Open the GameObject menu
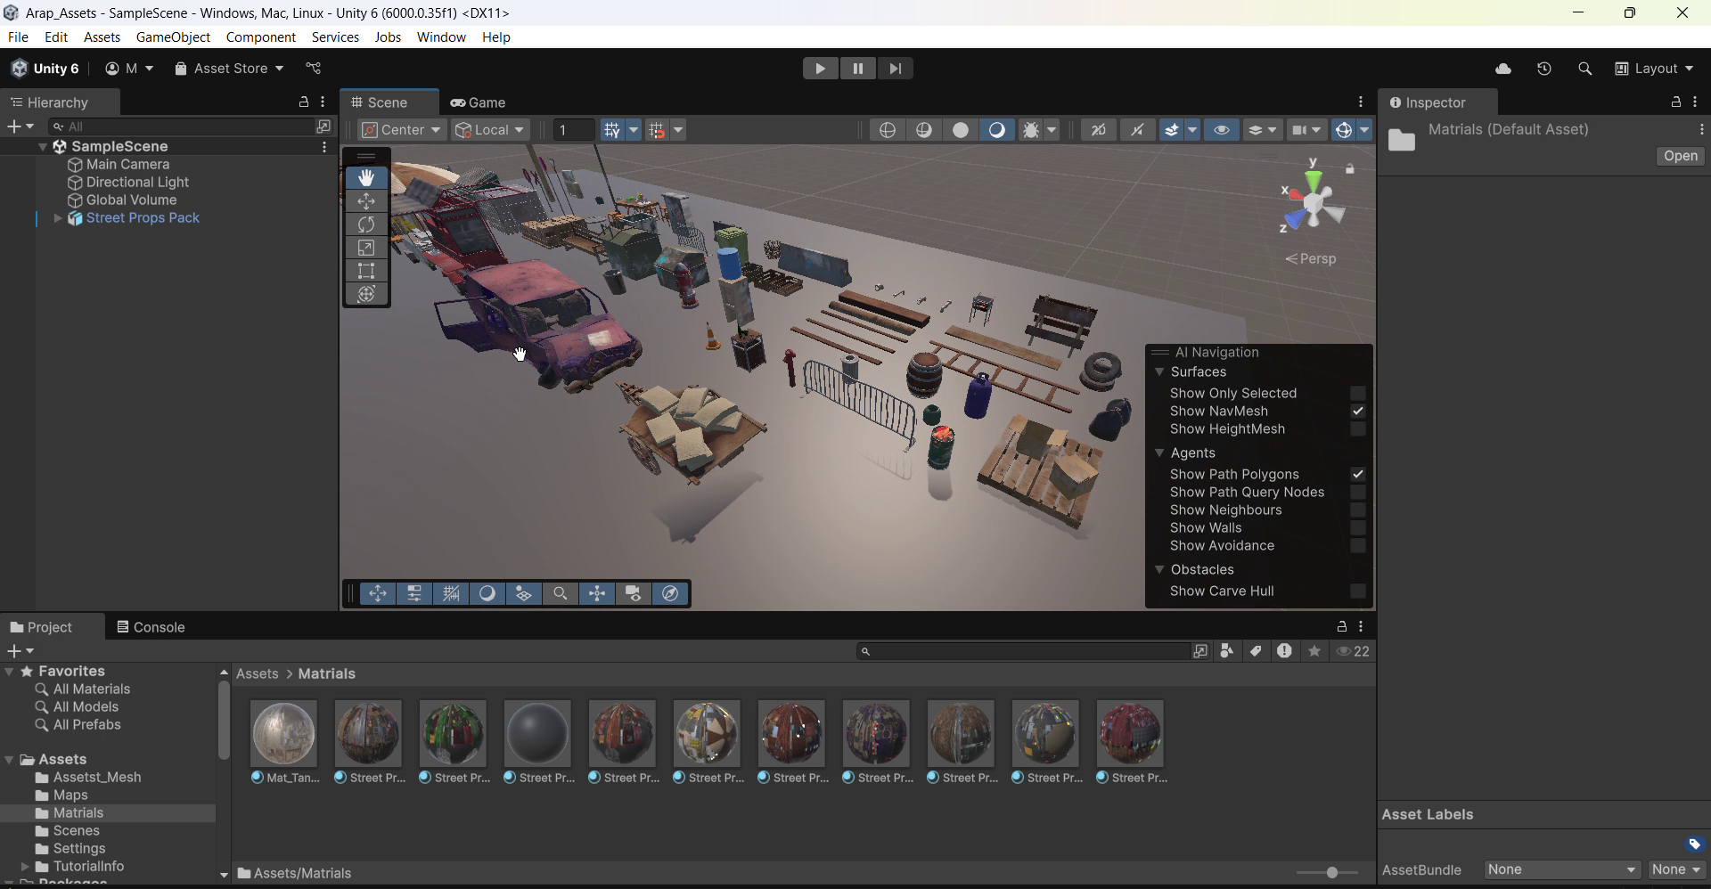This screenshot has width=1711, height=889. click(173, 37)
